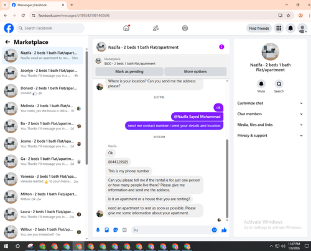Bookmark this page with the star icon
This screenshot has width=311, height=251.
click(x=289, y=15)
